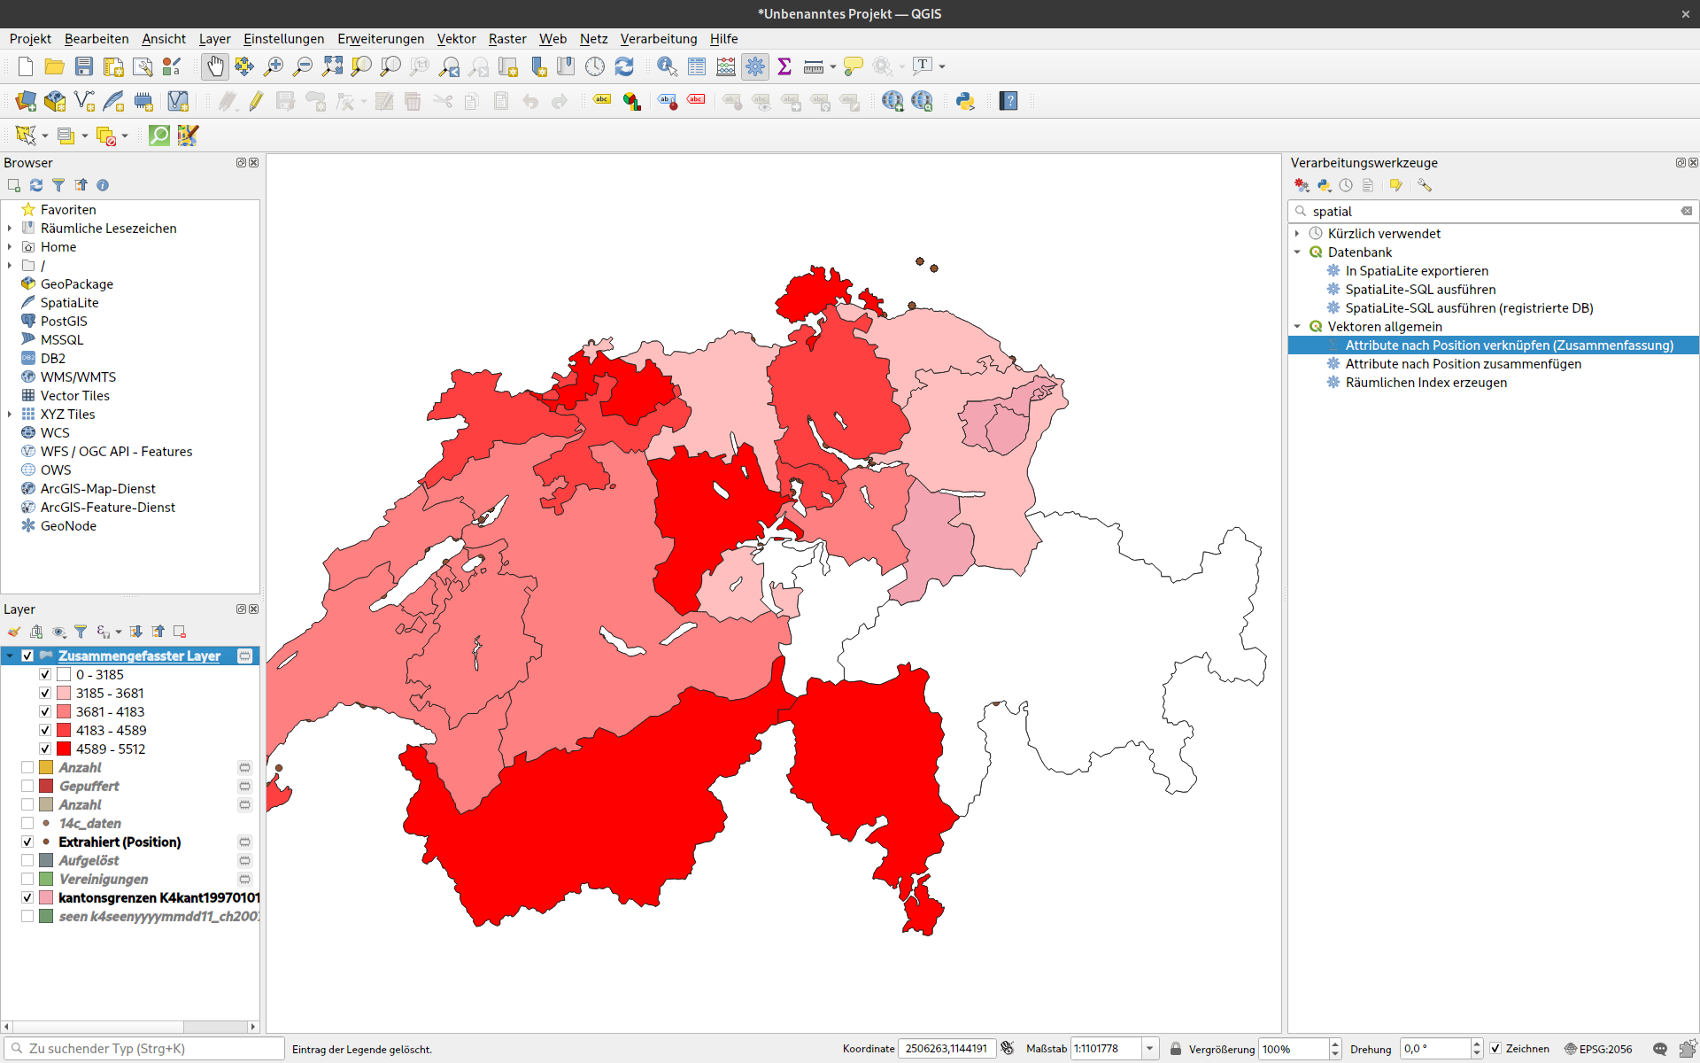Refresh the Browser panel
1700x1063 pixels.
pyautogui.click(x=36, y=185)
